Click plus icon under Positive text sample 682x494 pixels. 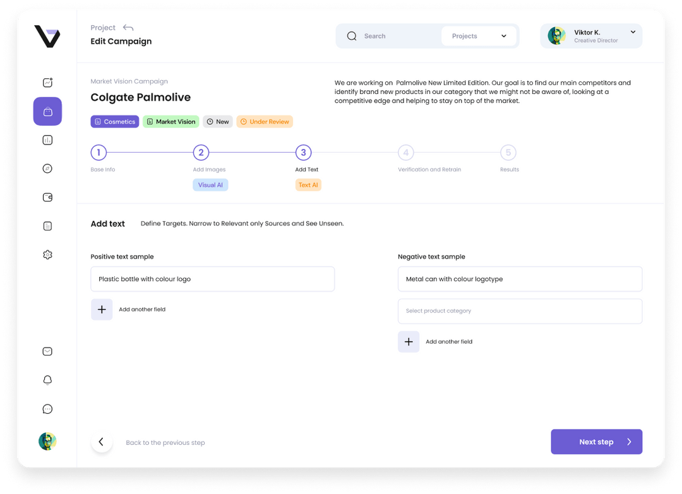(102, 309)
